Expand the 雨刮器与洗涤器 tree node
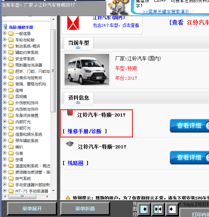The image size is (209, 217). point(5,65)
